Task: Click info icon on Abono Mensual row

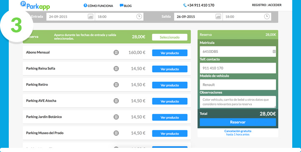Action: (x=116, y=52)
